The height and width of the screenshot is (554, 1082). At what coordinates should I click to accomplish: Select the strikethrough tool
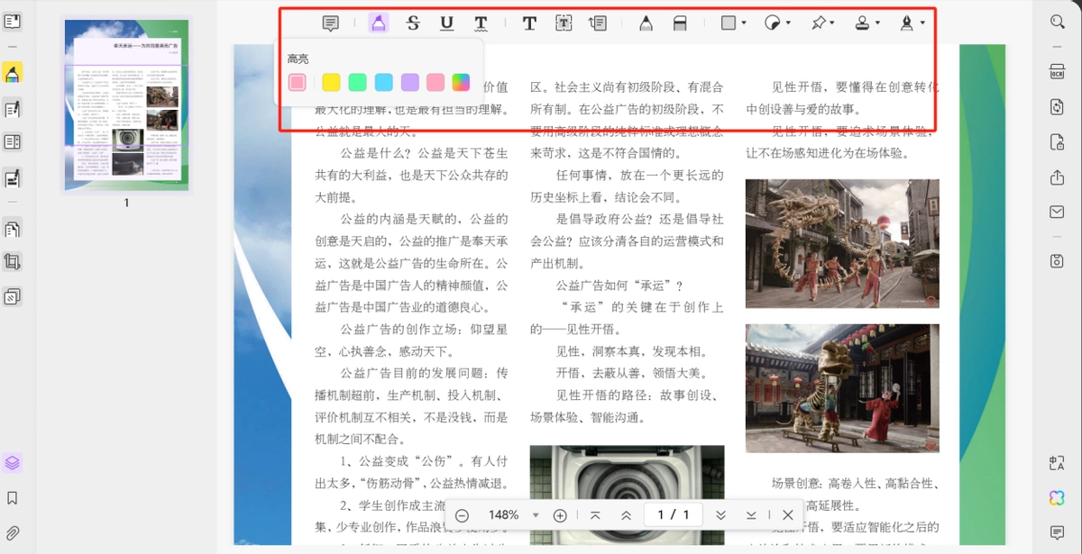click(x=413, y=23)
